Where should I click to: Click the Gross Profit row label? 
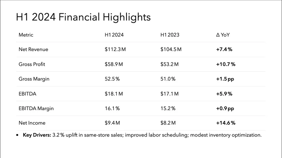32,64
